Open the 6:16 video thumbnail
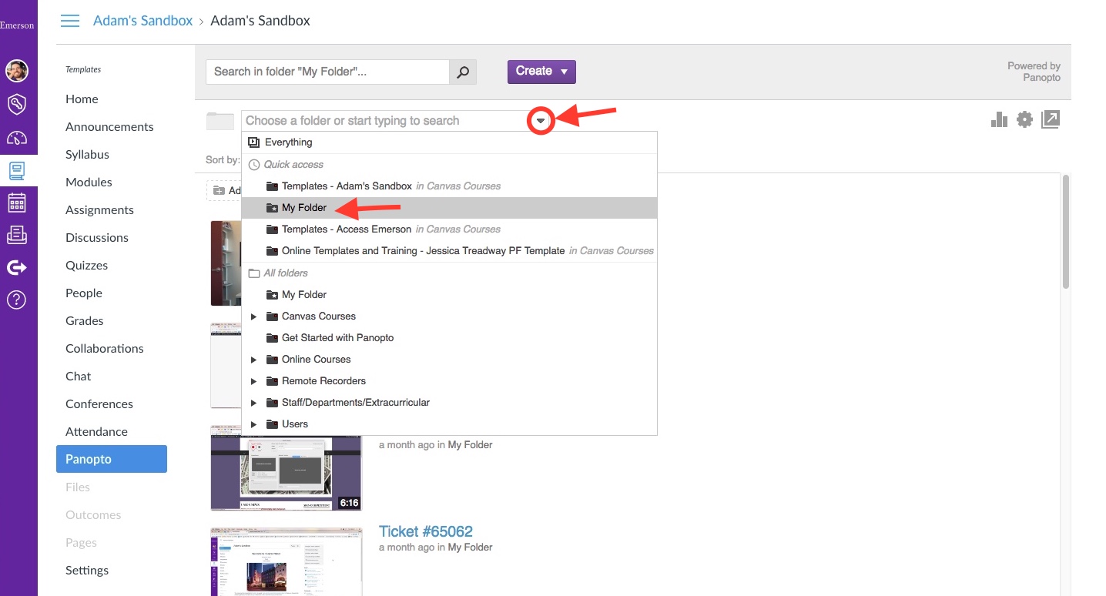This screenshot has height=596, width=1106. [x=286, y=467]
